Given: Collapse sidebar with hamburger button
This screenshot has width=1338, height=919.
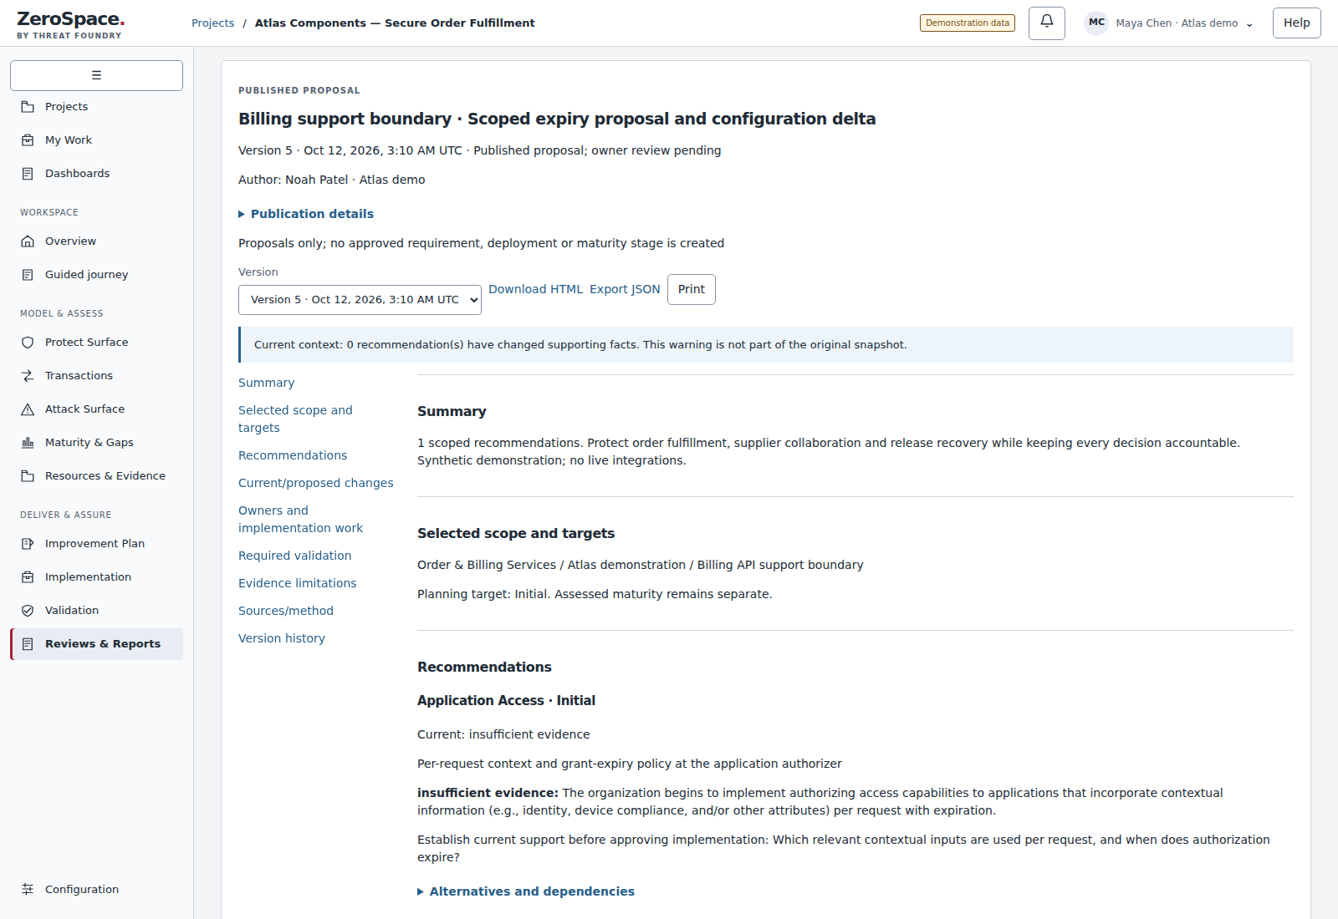Looking at the screenshot, I should pyautogui.click(x=96, y=75).
